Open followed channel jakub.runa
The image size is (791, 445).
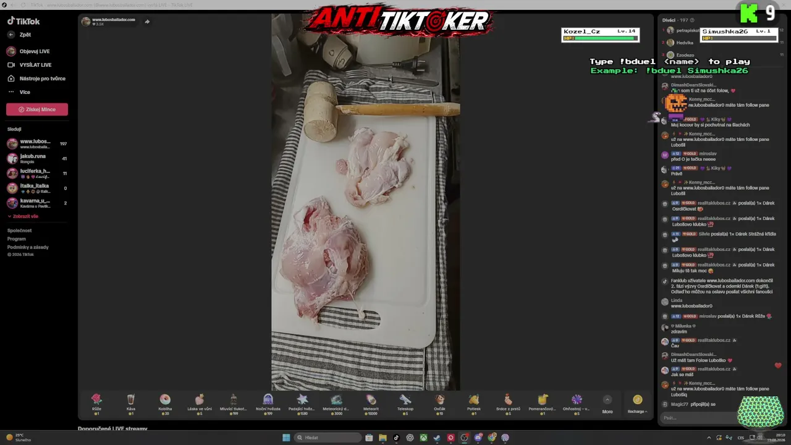pyautogui.click(x=37, y=159)
